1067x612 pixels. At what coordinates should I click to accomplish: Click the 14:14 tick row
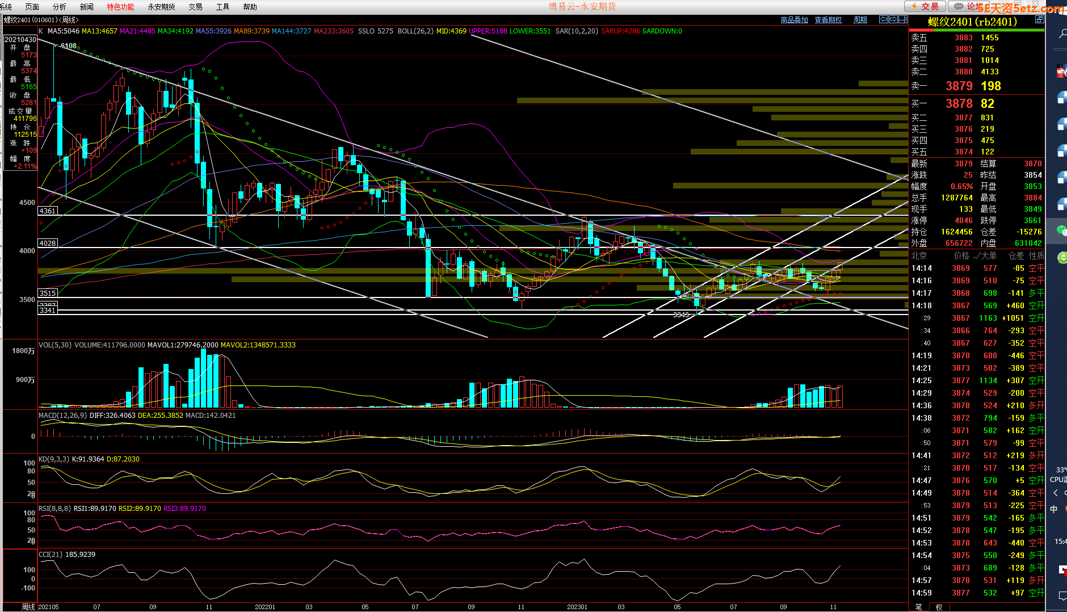coord(976,268)
